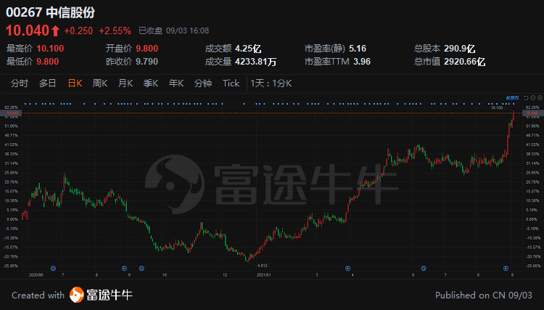Click the 最低价 9.800 value

(48, 62)
